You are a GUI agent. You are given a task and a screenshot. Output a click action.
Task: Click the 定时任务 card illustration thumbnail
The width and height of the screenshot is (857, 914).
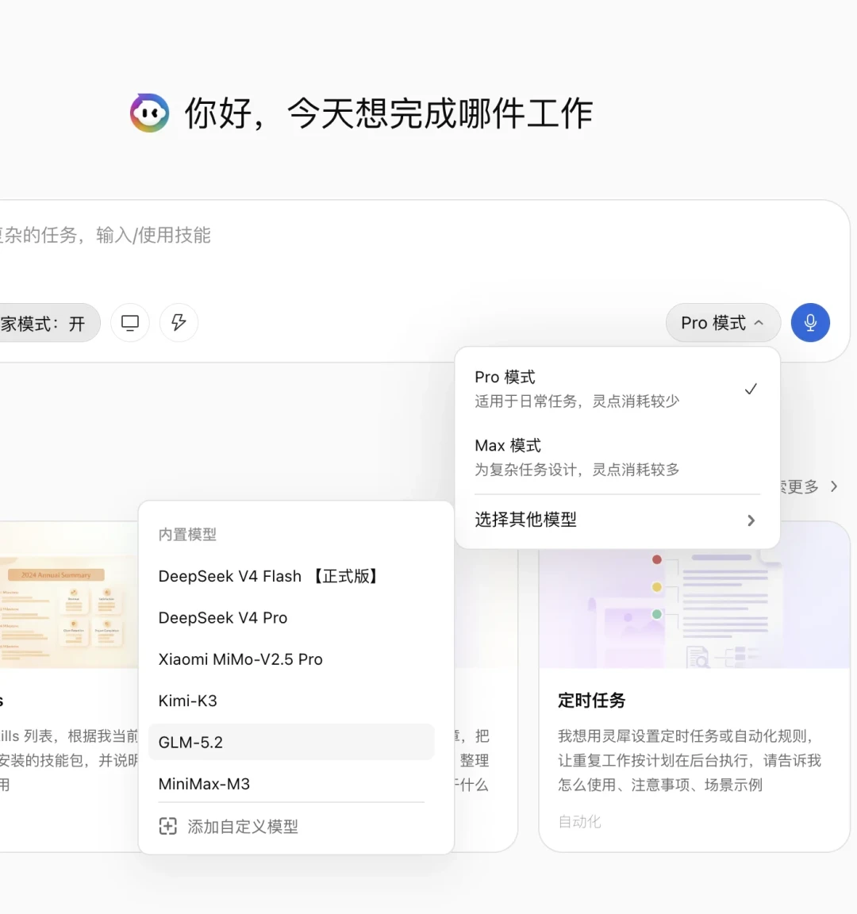[x=694, y=595]
